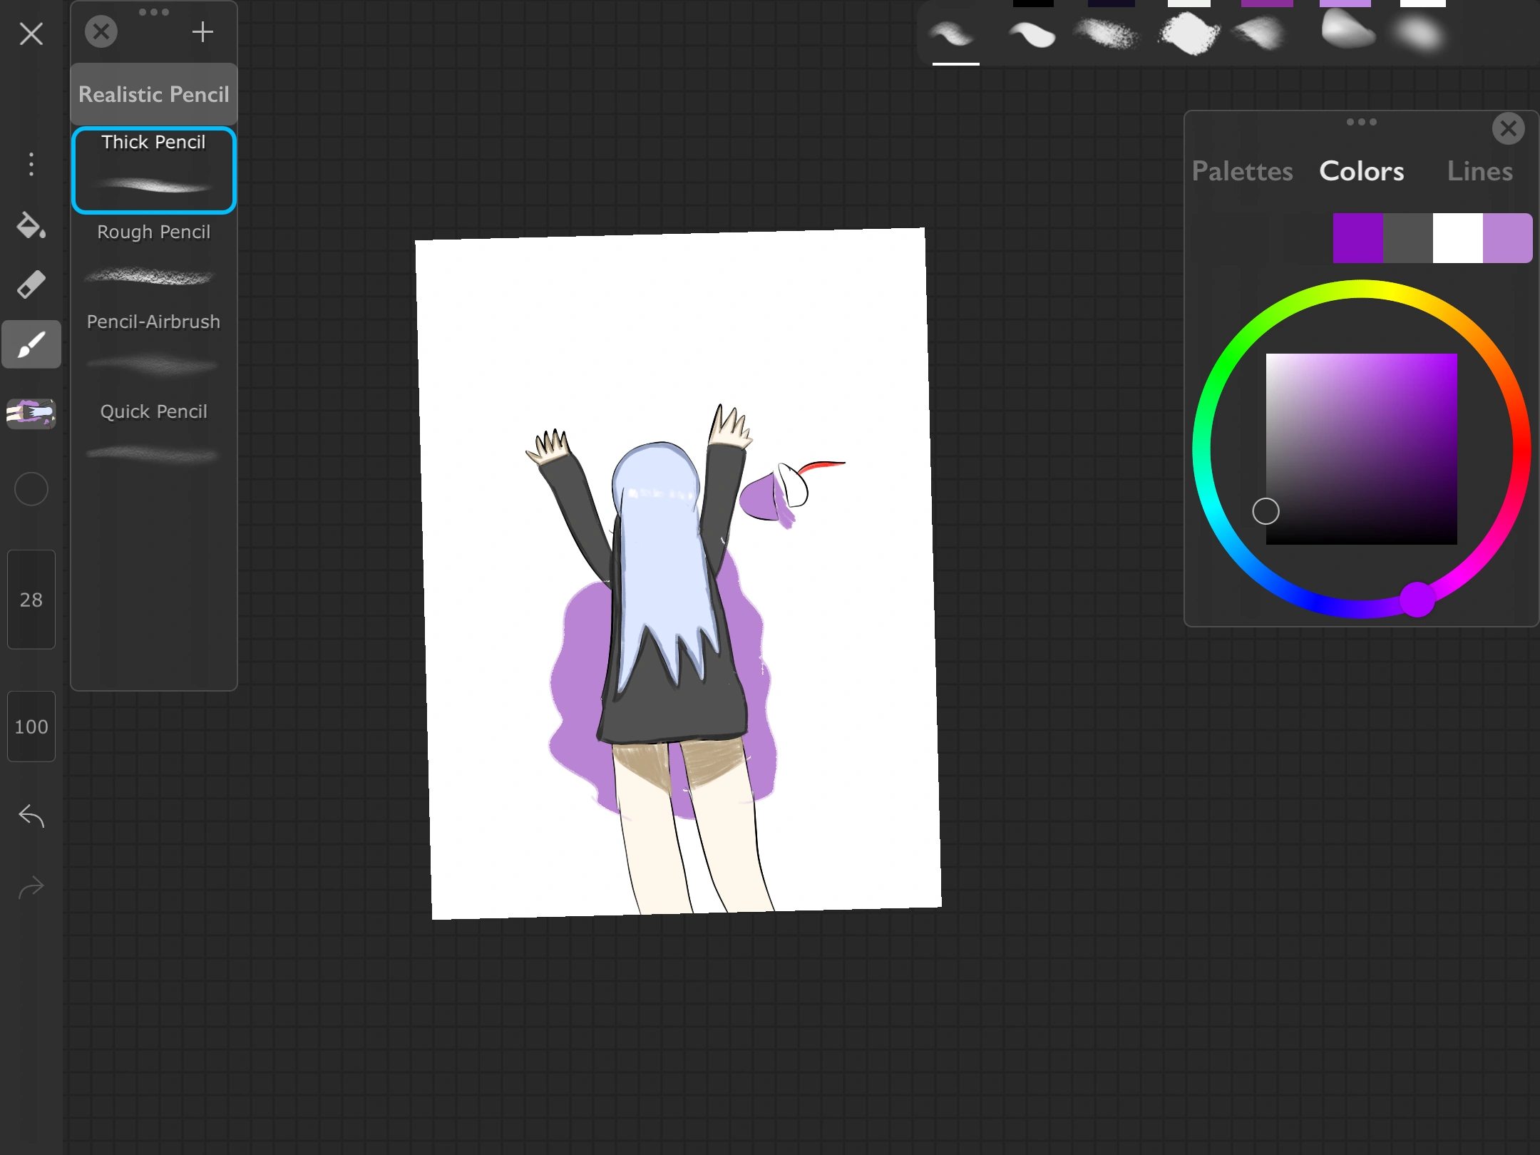Viewport: 1540px width, 1155px height.
Task: Switch to the Lines tab
Action: [x=1479, y=171]
